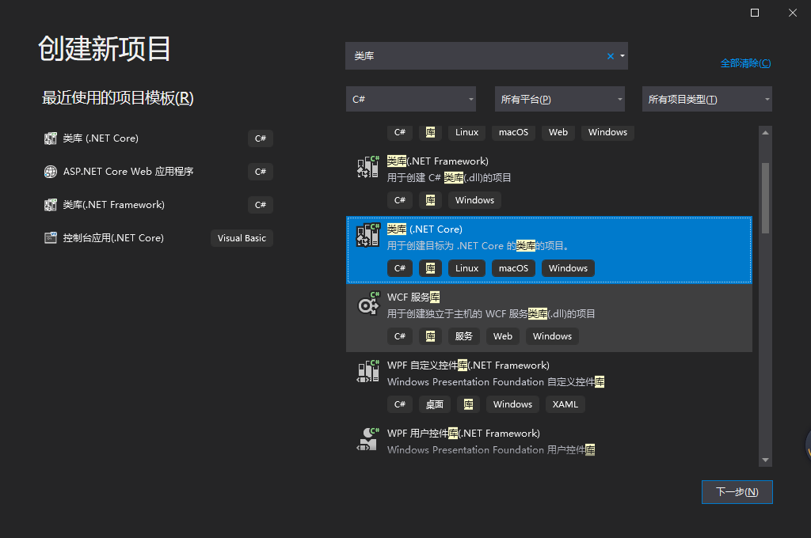Select the WPF 自定义控件库 template icon
The height and width of the screenshot is (538, 811).
coord(367,370)
